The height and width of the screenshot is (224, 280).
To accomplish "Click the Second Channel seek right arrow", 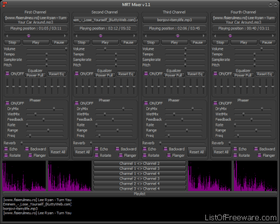I will (134, 36).
